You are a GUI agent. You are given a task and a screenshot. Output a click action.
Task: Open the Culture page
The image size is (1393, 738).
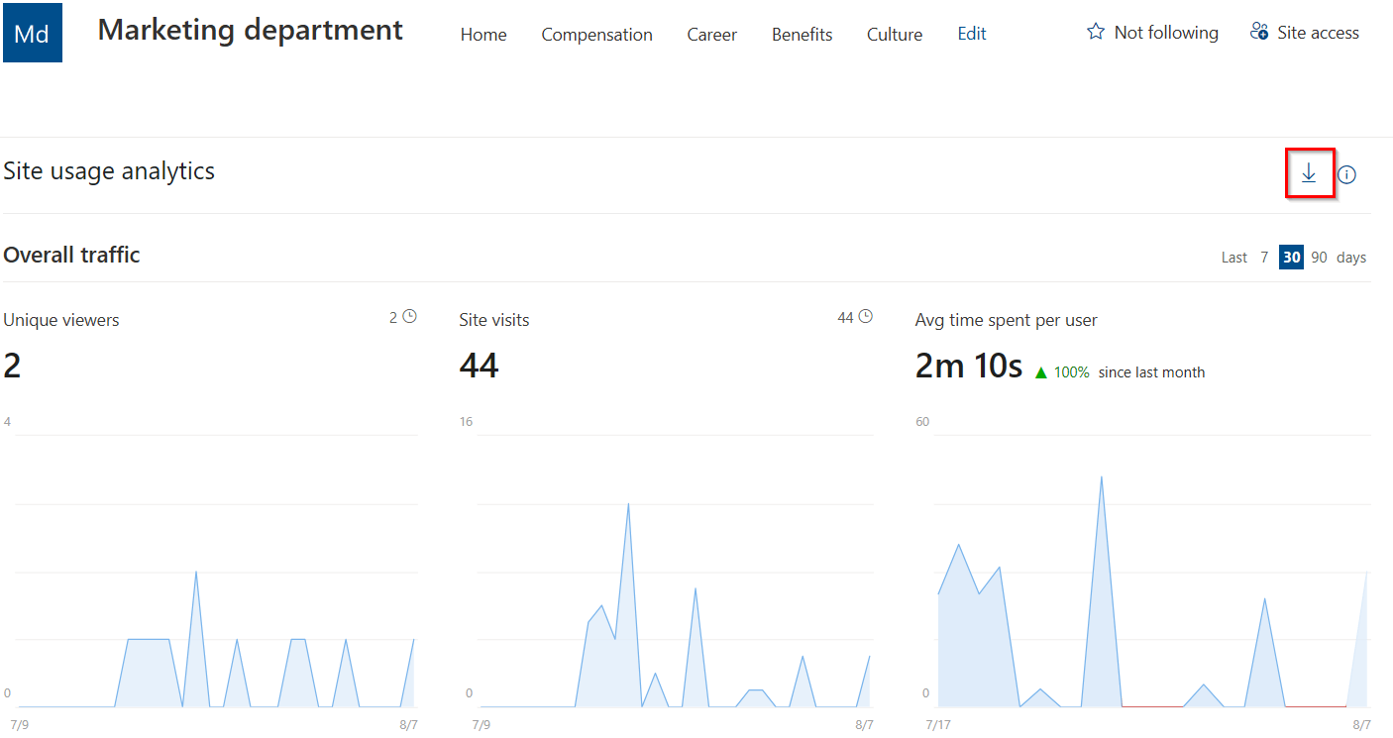(x=894, y=34)
